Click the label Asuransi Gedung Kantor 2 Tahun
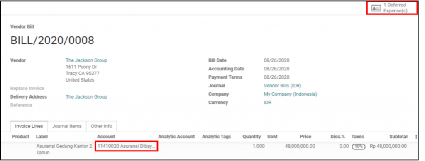Viewport: 425px width, 161px height. [x=64, y=149]
